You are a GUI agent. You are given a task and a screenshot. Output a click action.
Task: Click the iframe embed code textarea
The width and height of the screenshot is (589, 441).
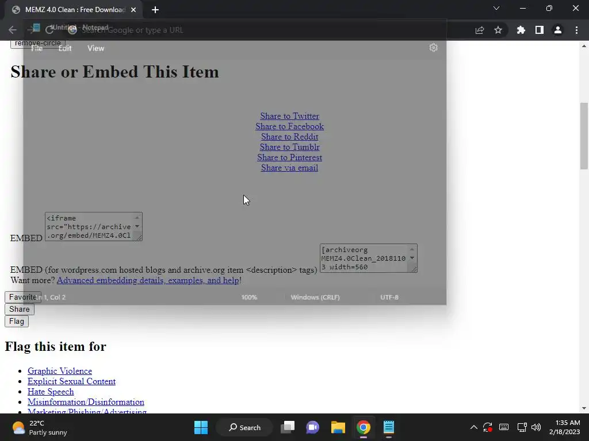tap(94, 226)
